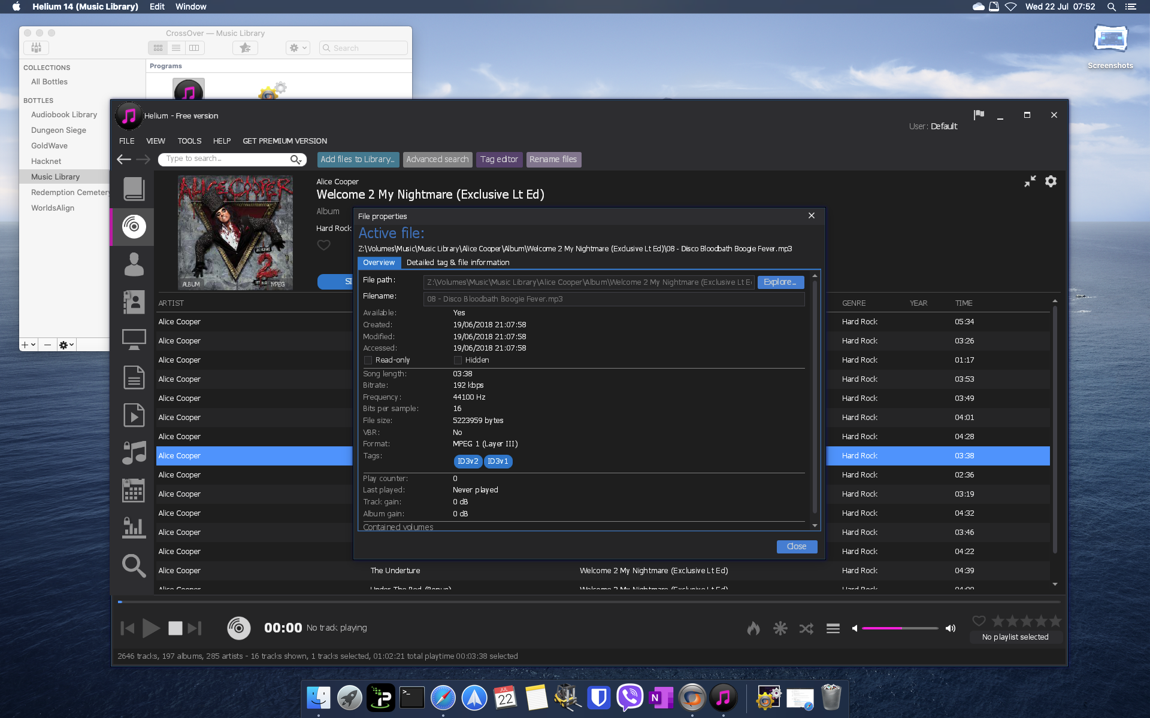Open the contacts/album artists sidebar icon

[x=134, y=302]
